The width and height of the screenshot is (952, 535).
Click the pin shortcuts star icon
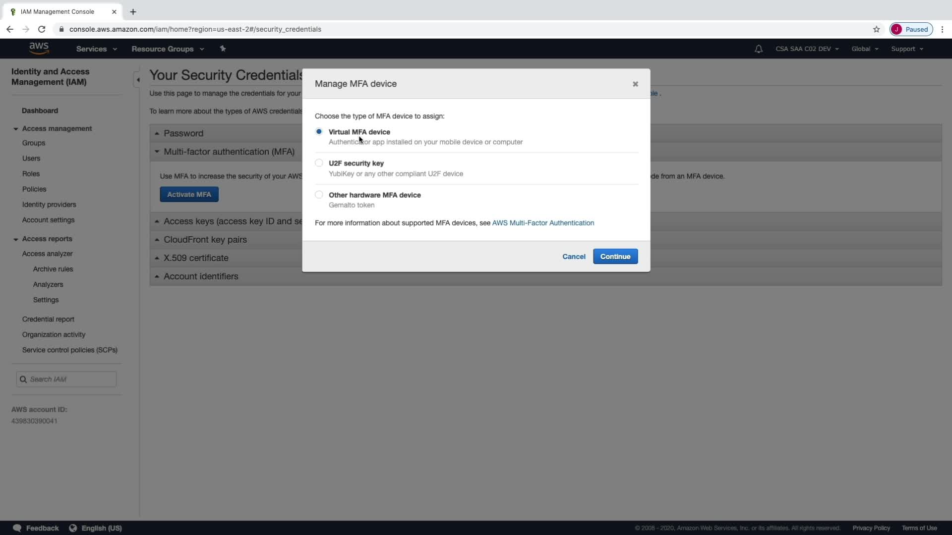(223, 49)
